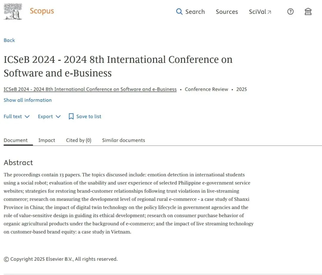
Task: Click the SciVal external link arrow icon
Action: pos(269,12)
